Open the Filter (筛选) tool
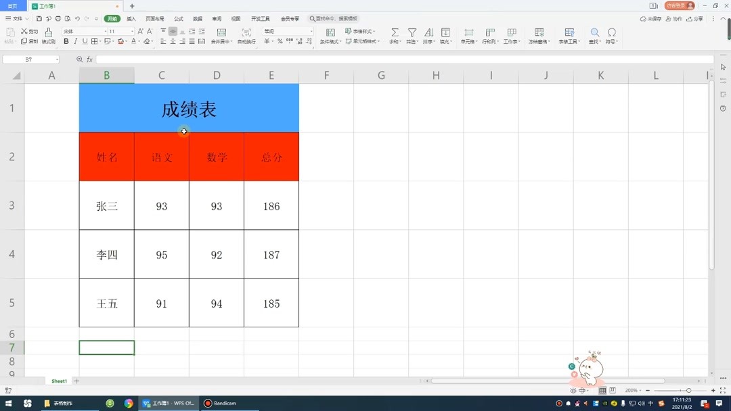Viewport: 731px width, 411px height. (412, 34)
